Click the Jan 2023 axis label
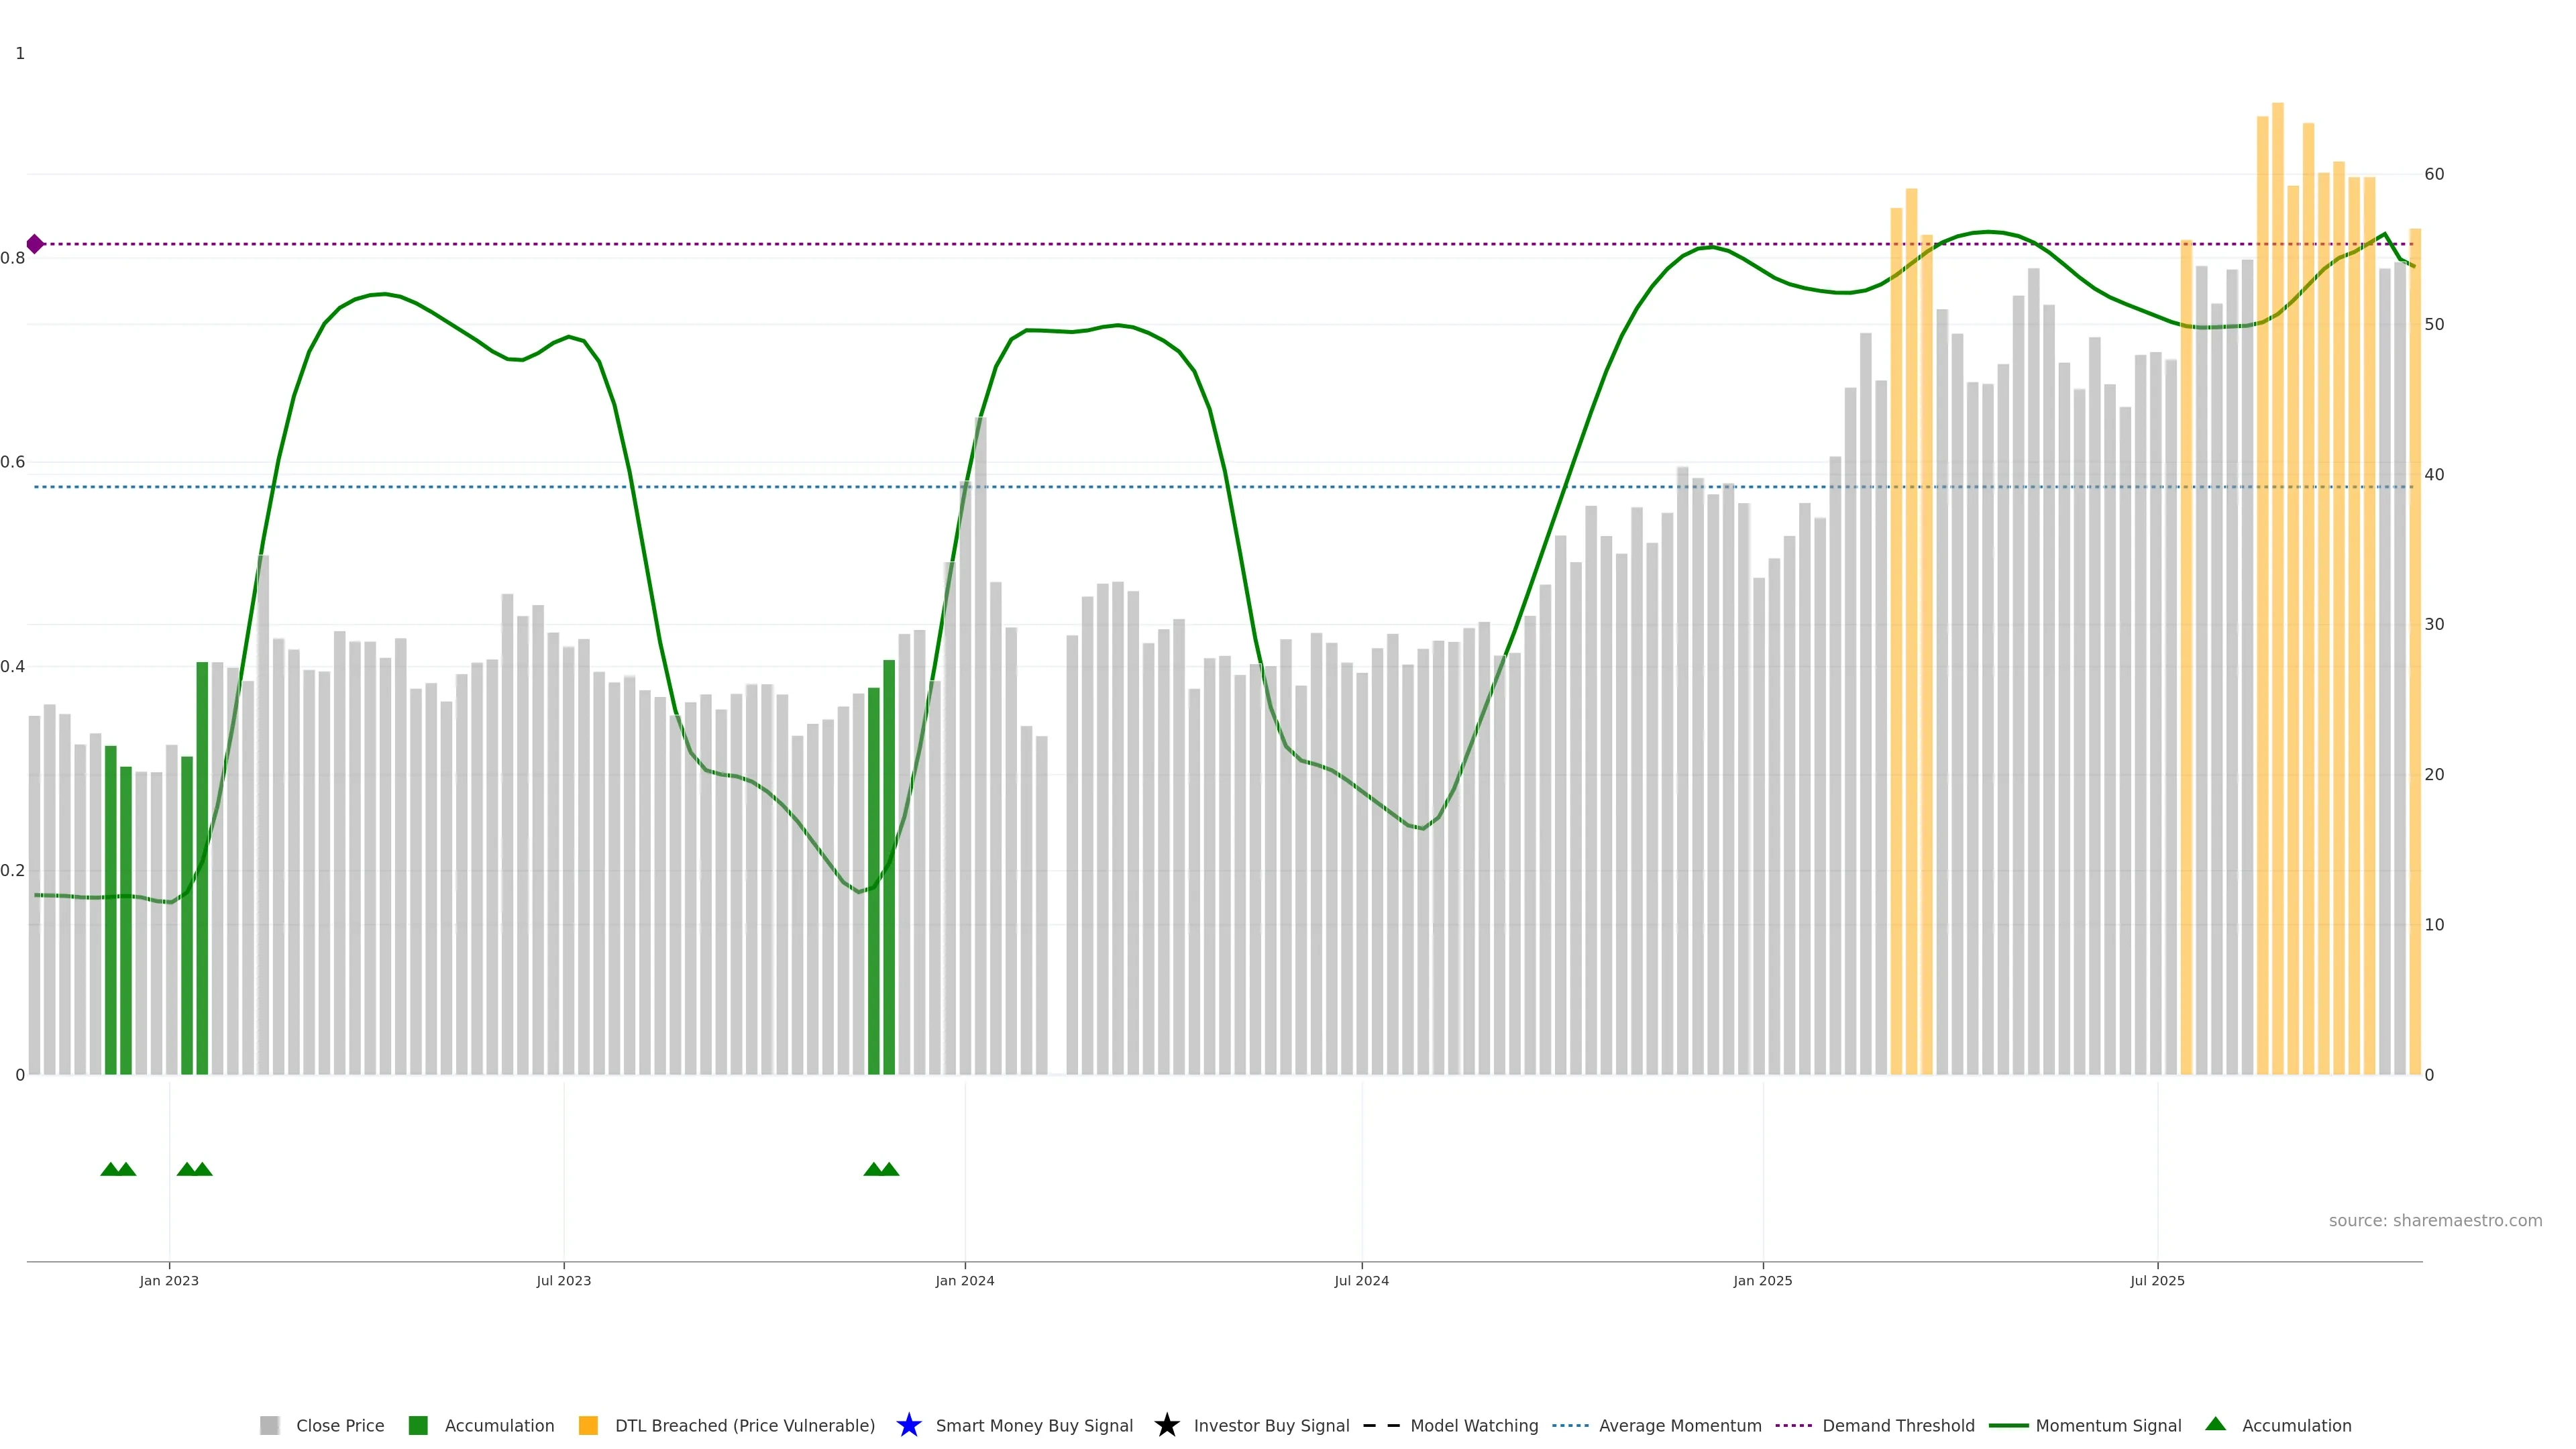This screenshot has width=2576, height=1449. (169, 1280)
